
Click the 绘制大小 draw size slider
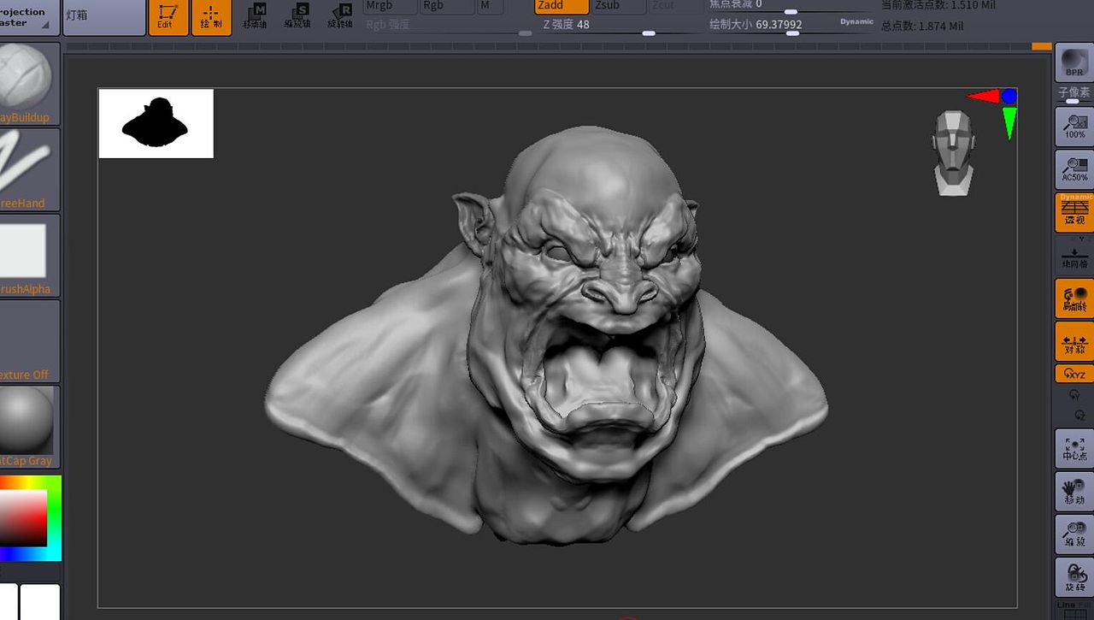click(x=791, y=26)
